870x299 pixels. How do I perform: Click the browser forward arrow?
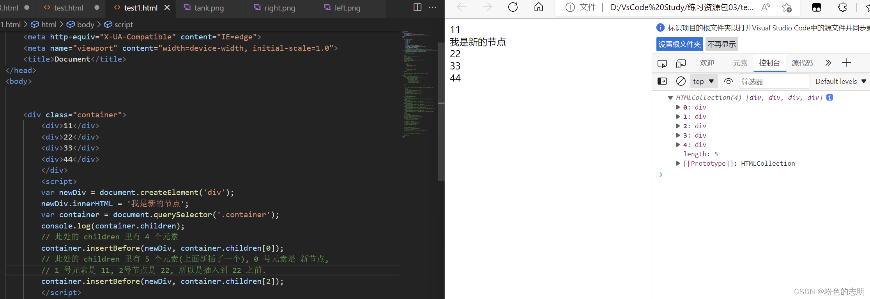click(487, 7)
